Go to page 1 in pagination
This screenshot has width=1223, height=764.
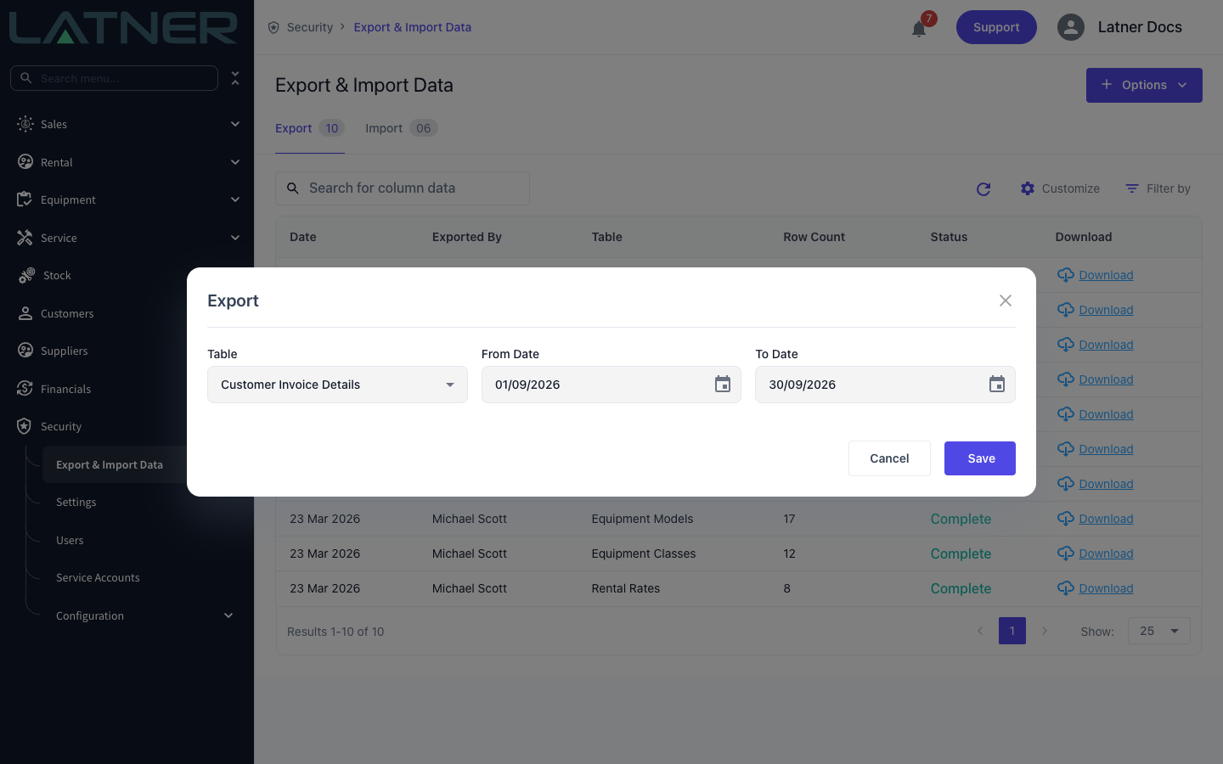[x=1012, y=631]
